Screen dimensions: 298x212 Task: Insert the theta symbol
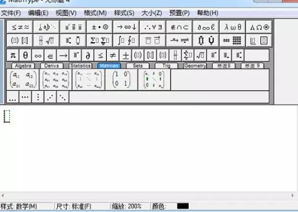coord(25,55)
